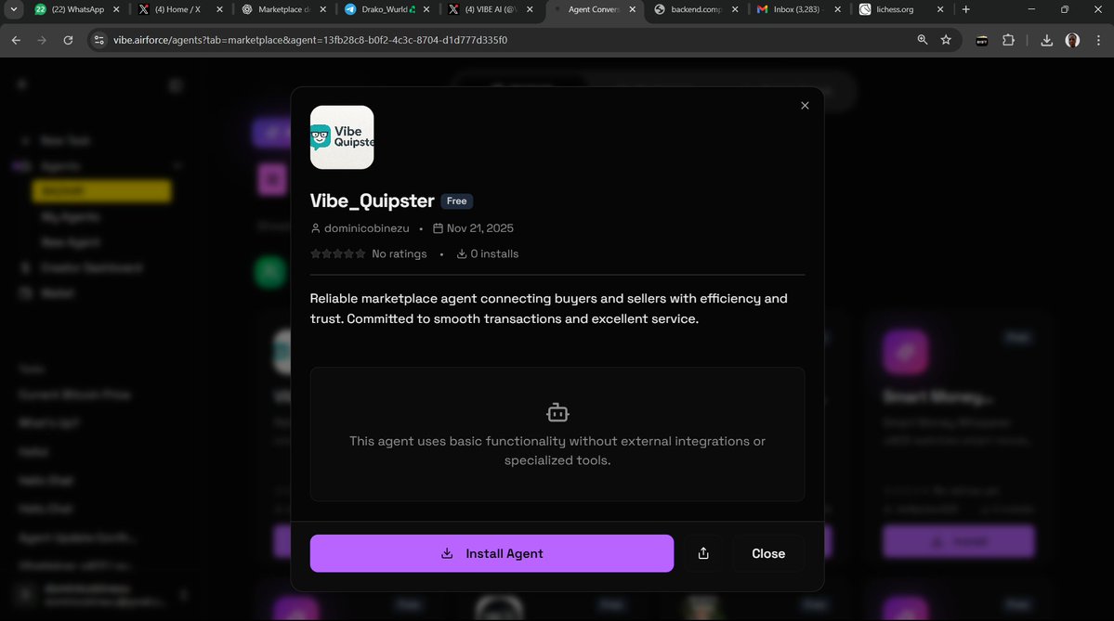Click the Vibe Quipster agent logo
Viewport: 1114px width, 621px height.
[342, 137]
